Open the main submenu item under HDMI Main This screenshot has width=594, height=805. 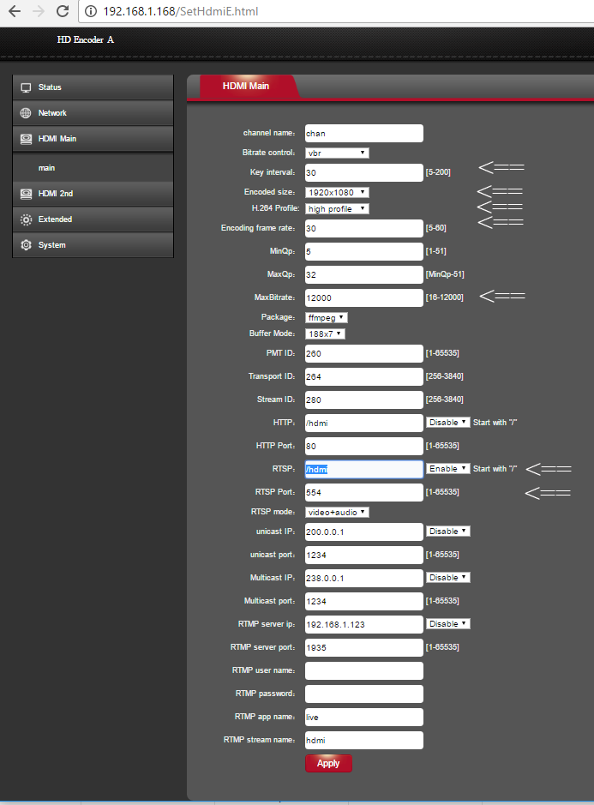click(46, 168)
